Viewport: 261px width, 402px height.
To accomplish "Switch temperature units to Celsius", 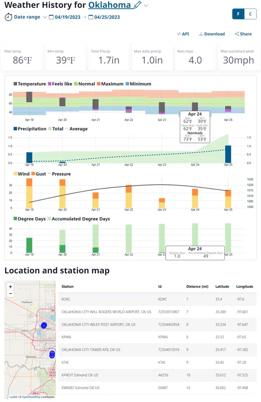I will [x=250, y=14].
